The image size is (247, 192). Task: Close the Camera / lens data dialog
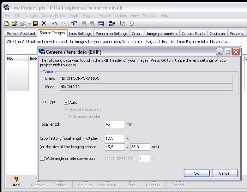tap(236, 52)
